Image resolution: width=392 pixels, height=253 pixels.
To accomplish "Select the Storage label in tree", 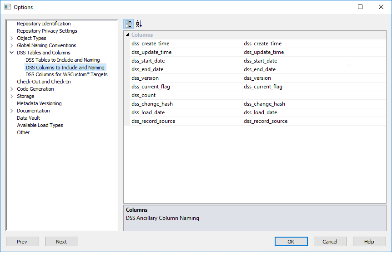I will coord(25,96).
